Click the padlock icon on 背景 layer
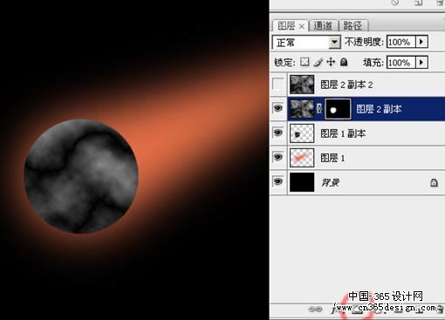The height and width of the screenshot is (320, 445). click(x=434, y=182)
